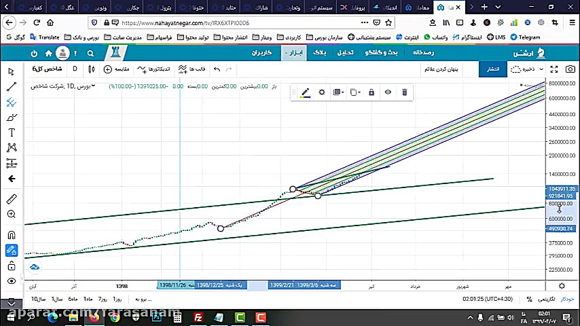Select the 6 month range
The image size is (580, 326).
(x=73, y=299)
